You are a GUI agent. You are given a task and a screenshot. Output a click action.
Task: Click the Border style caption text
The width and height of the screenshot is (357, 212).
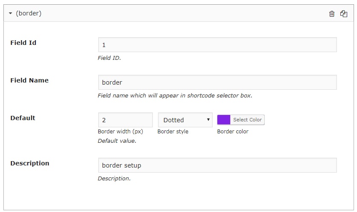[173, 132]
